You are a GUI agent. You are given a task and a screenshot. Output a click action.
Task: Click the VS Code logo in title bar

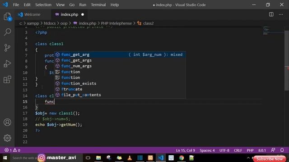[x=5, y=4]
